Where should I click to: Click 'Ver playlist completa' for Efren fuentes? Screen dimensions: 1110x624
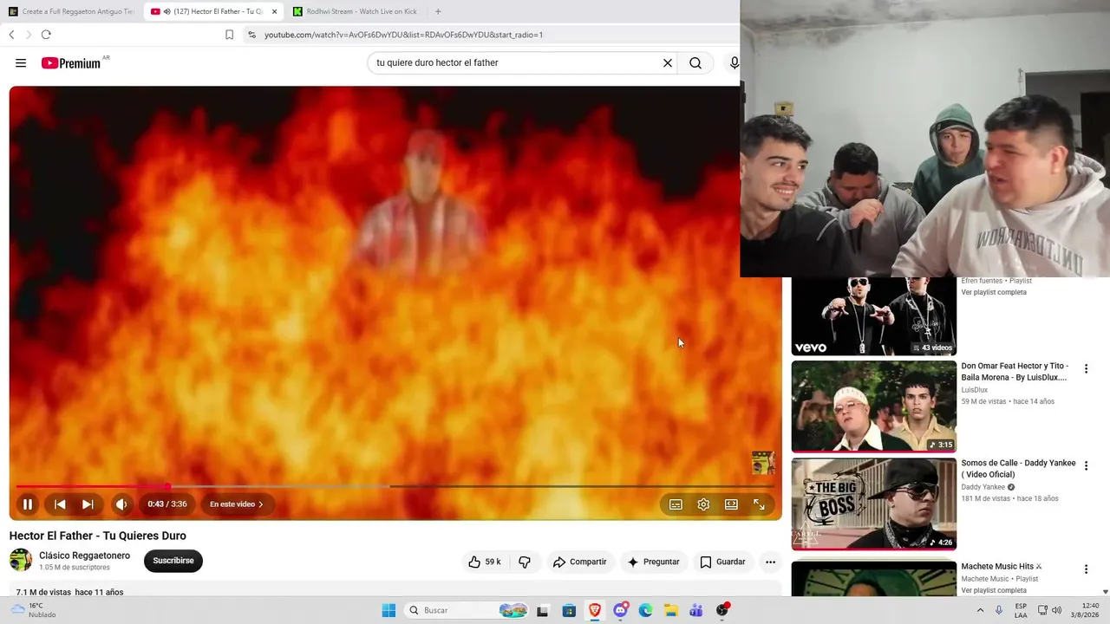pyautogui.click(x=994, y=292)
